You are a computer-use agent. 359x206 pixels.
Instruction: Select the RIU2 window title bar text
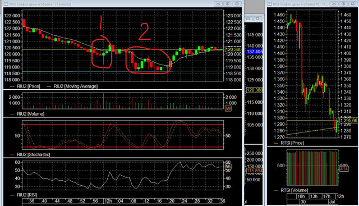click(x=40, y=4)
